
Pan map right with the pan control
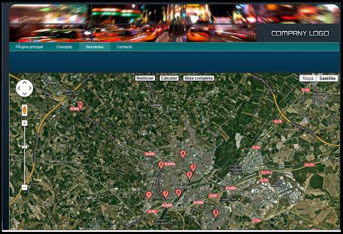pyautogui.click(x=30, y=88)
